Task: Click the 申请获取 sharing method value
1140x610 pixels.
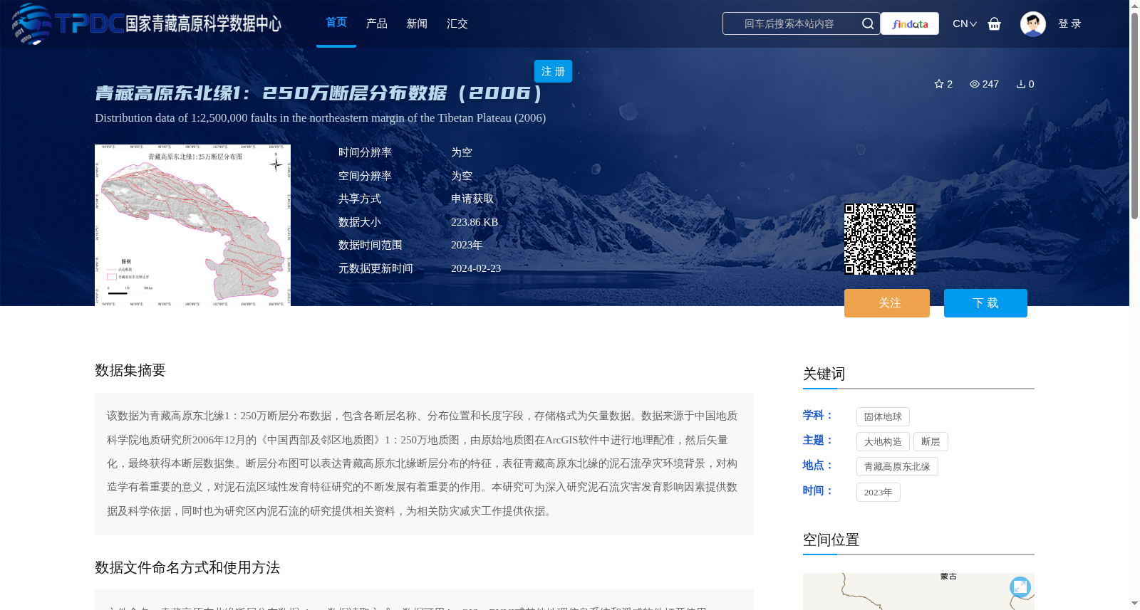Action: pos(472,199)
